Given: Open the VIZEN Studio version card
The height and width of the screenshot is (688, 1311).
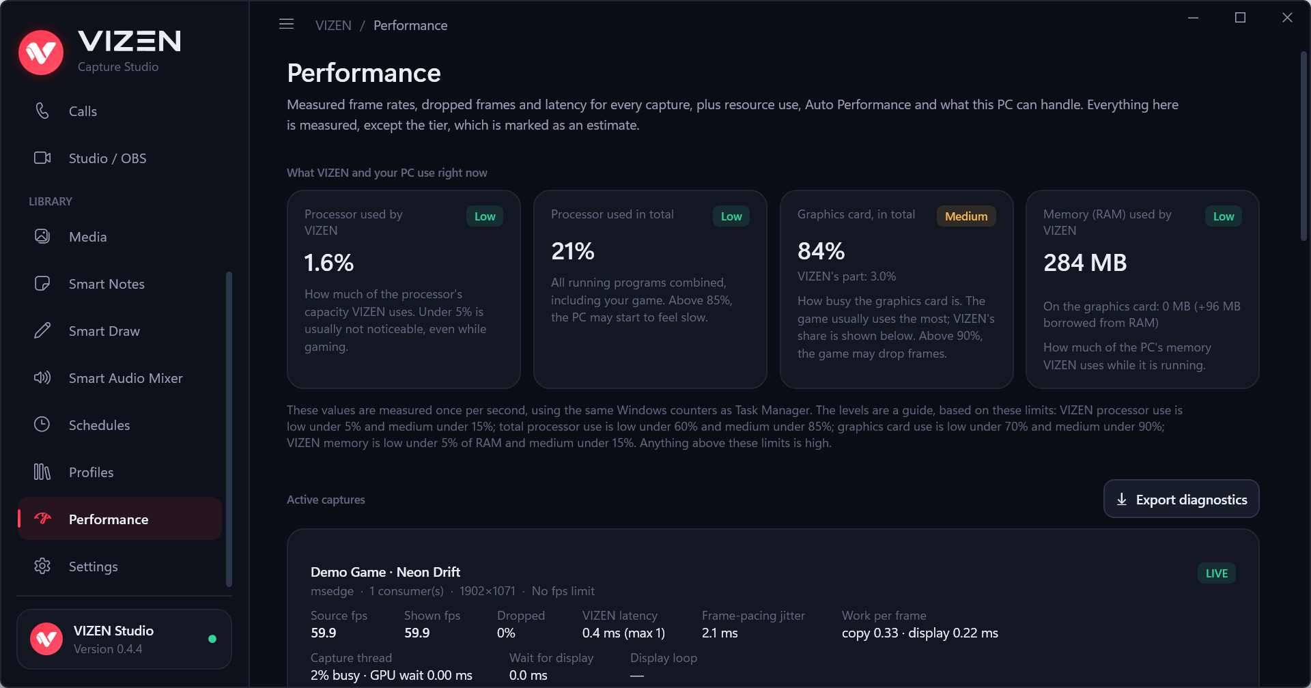Looking at the screenshot, I should pos(124,639).
